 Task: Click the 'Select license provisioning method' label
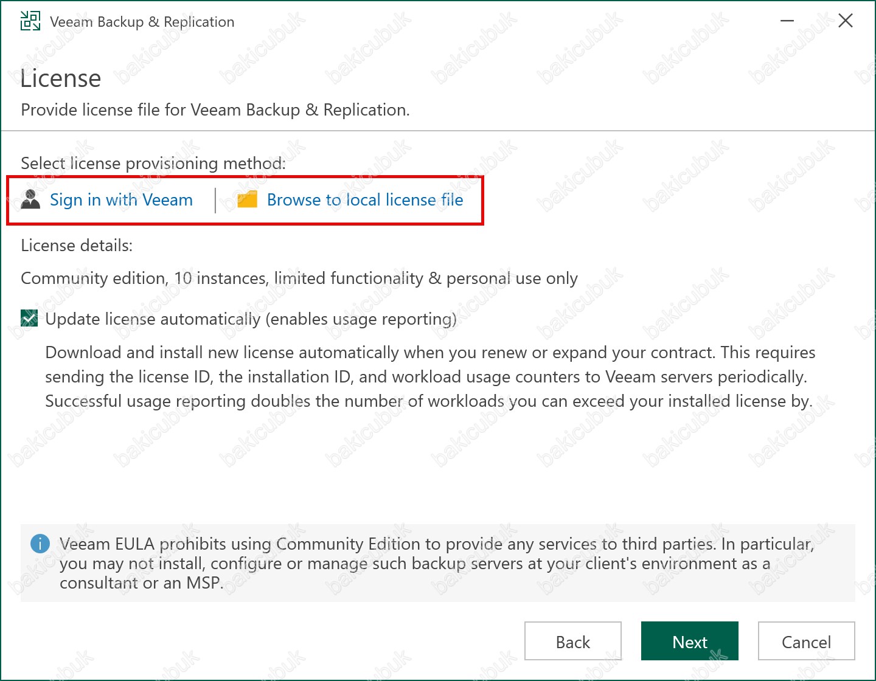153,164
